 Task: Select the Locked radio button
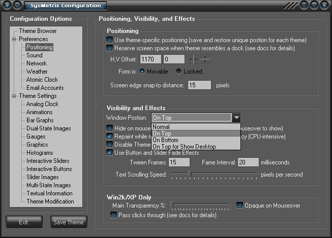click(178, 72)
